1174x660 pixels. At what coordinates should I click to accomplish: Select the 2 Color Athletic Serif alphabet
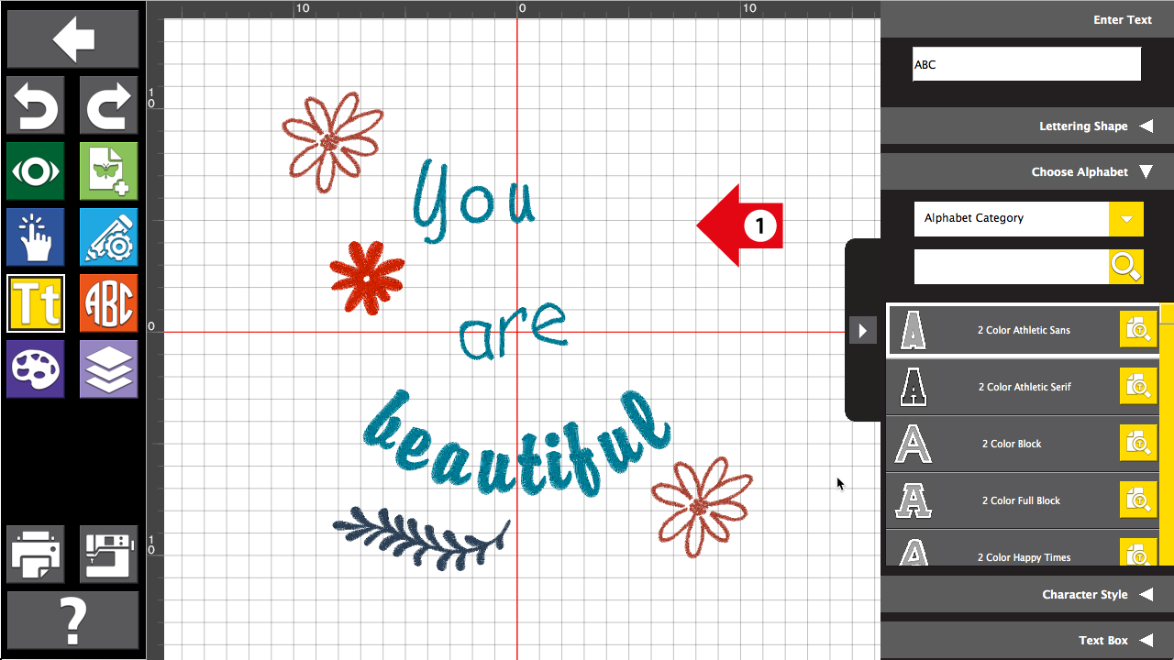[1023, 387]
